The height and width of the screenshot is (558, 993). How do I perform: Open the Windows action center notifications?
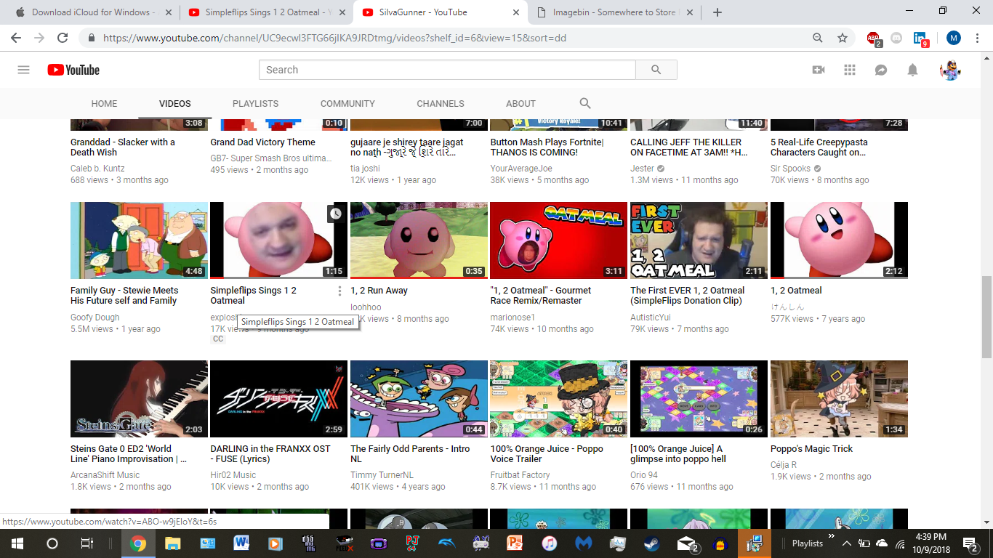pyautogui.click(x=970, y=543)
